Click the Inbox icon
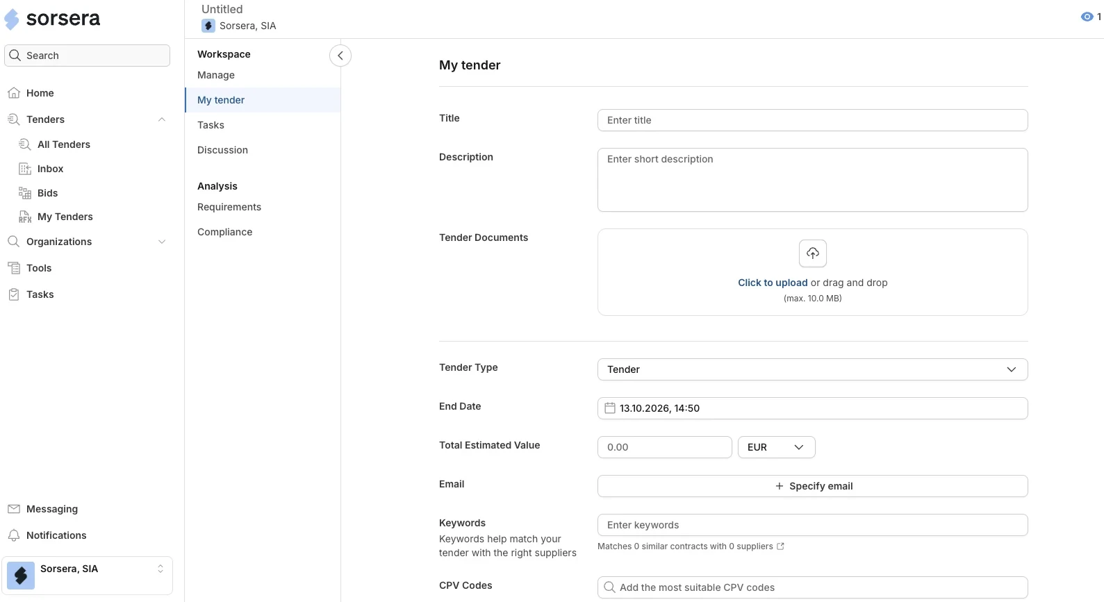 (x=25, y=169)
